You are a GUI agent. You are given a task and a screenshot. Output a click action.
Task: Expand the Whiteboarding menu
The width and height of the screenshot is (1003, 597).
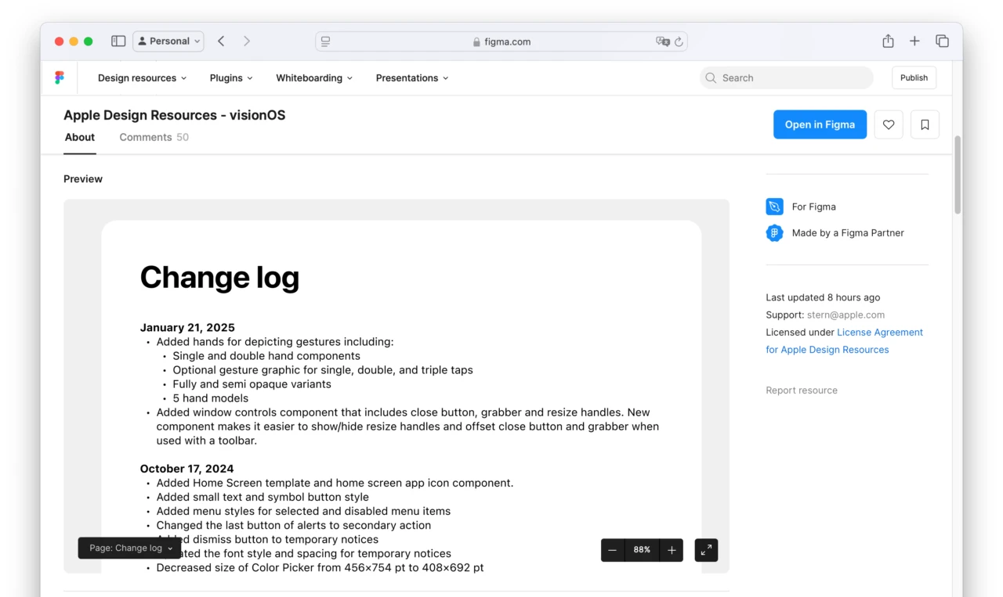click(x=314, y=78)
